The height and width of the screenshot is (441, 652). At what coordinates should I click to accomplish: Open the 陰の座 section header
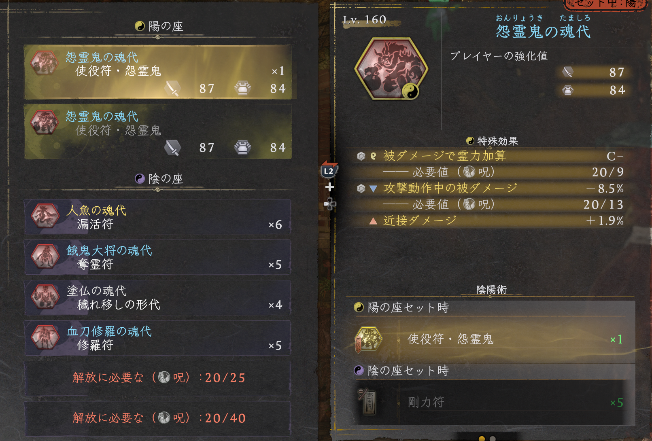(x=159, y=178)
